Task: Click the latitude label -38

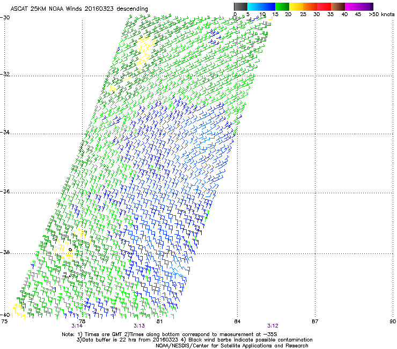Action: tap(5, 252)
